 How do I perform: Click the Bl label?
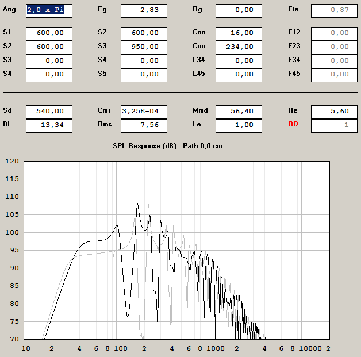coord(6,124)
